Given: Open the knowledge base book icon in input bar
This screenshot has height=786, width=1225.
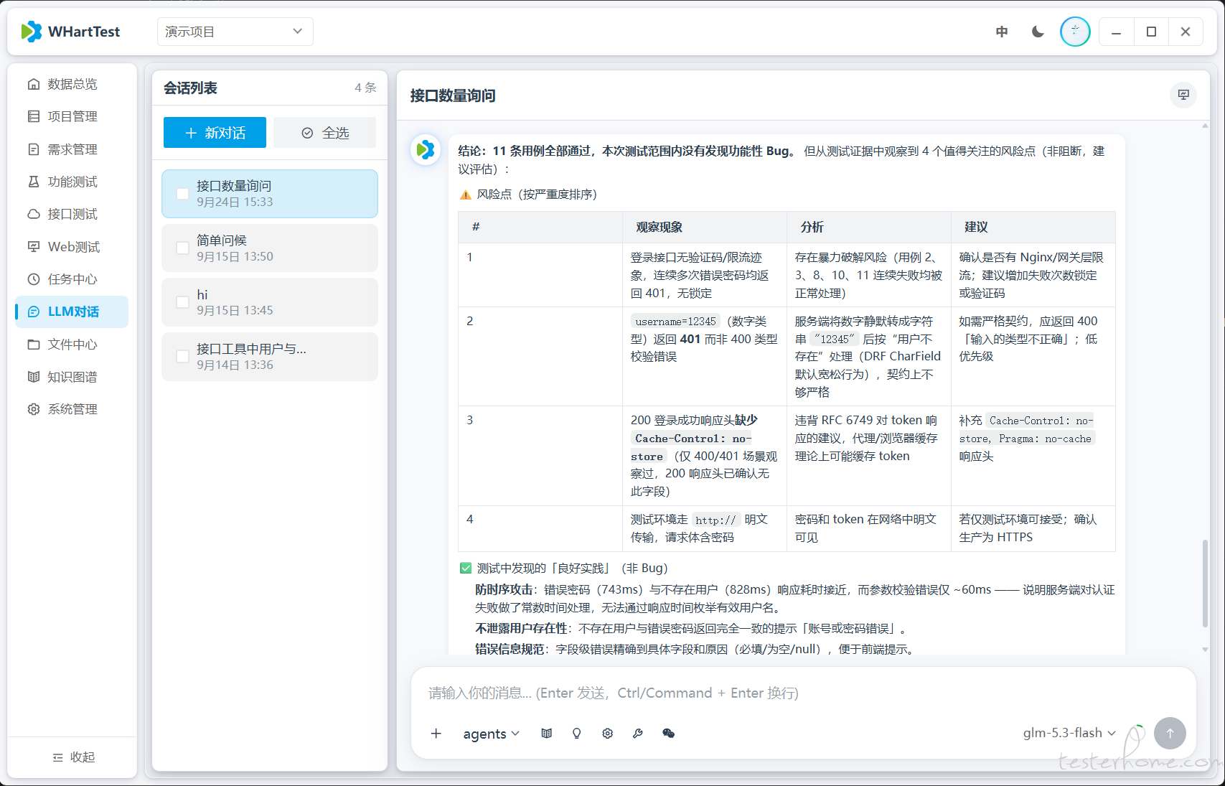Looking at the screenshot, I should pyautogui.click(x=546, y=733).
